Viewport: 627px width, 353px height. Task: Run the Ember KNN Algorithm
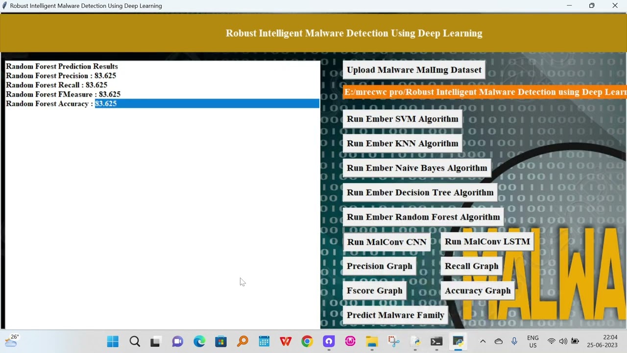click(402, 143)
